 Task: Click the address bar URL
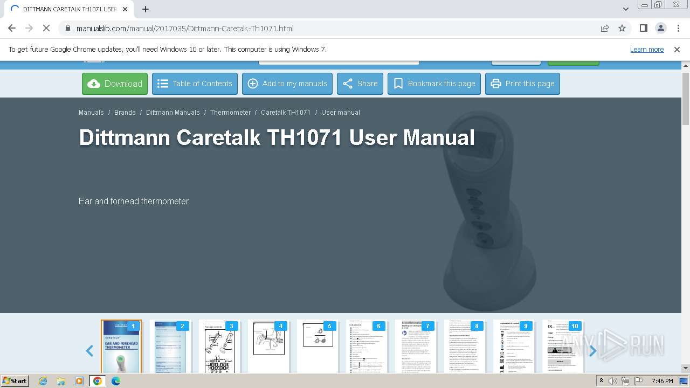(185, 29)
